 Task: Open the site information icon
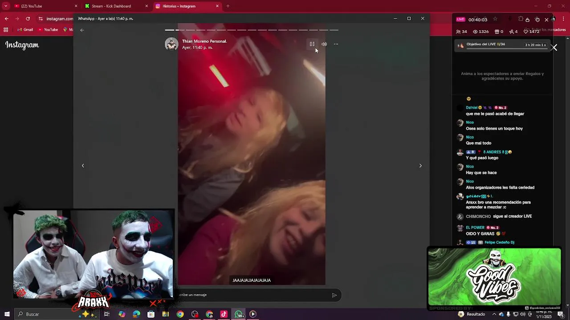(41, 19)
